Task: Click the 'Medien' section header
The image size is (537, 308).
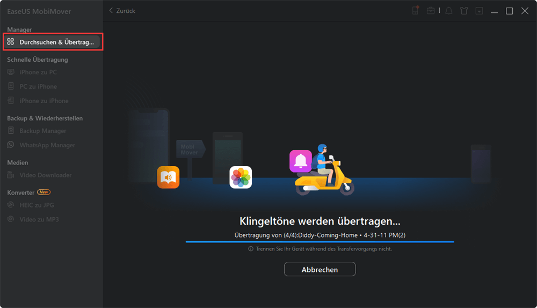Action: [x=18, y=162]
